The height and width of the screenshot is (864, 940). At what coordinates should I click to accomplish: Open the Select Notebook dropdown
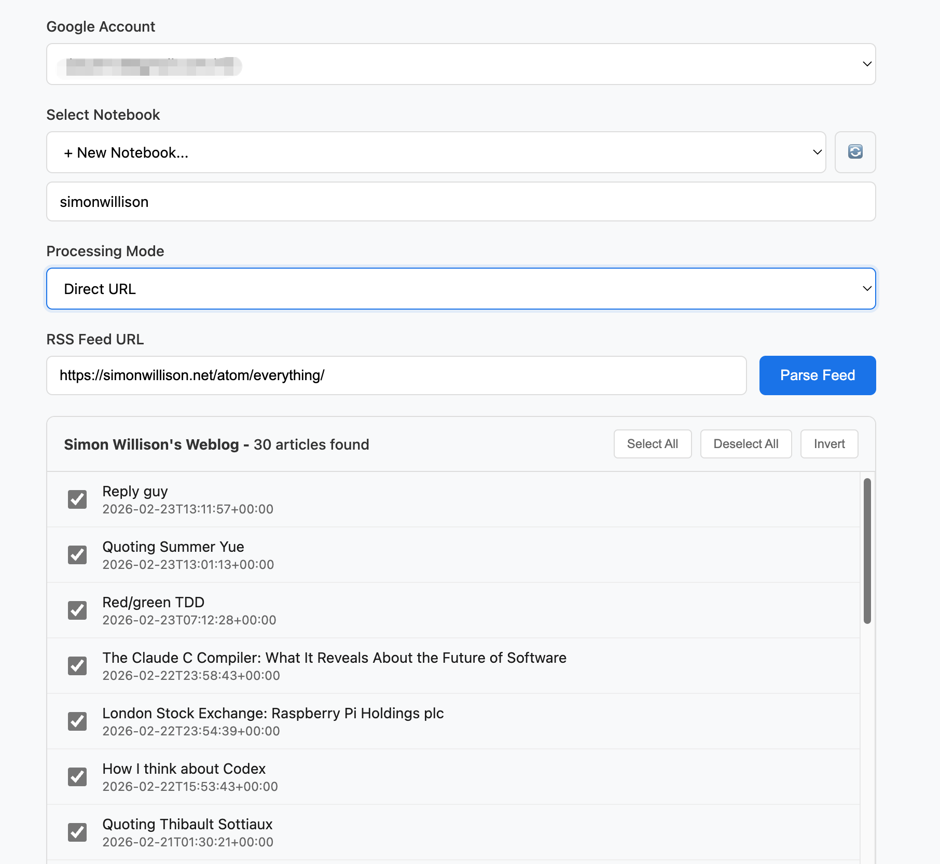[436, 152]
